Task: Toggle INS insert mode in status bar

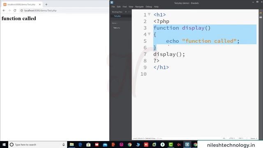Action: coord(224,139)
